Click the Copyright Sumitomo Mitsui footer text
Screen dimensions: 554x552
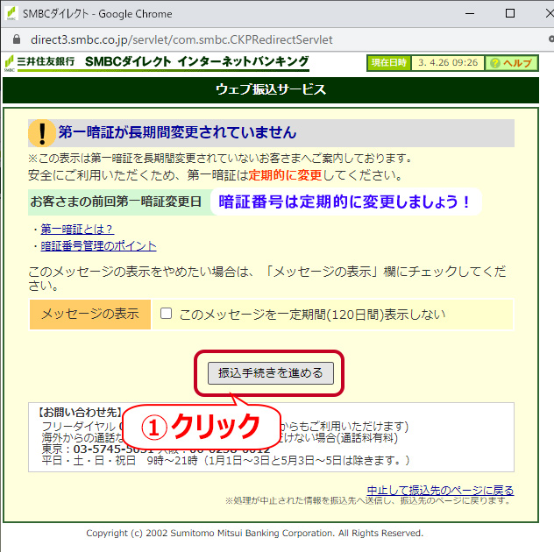(255, 533)
